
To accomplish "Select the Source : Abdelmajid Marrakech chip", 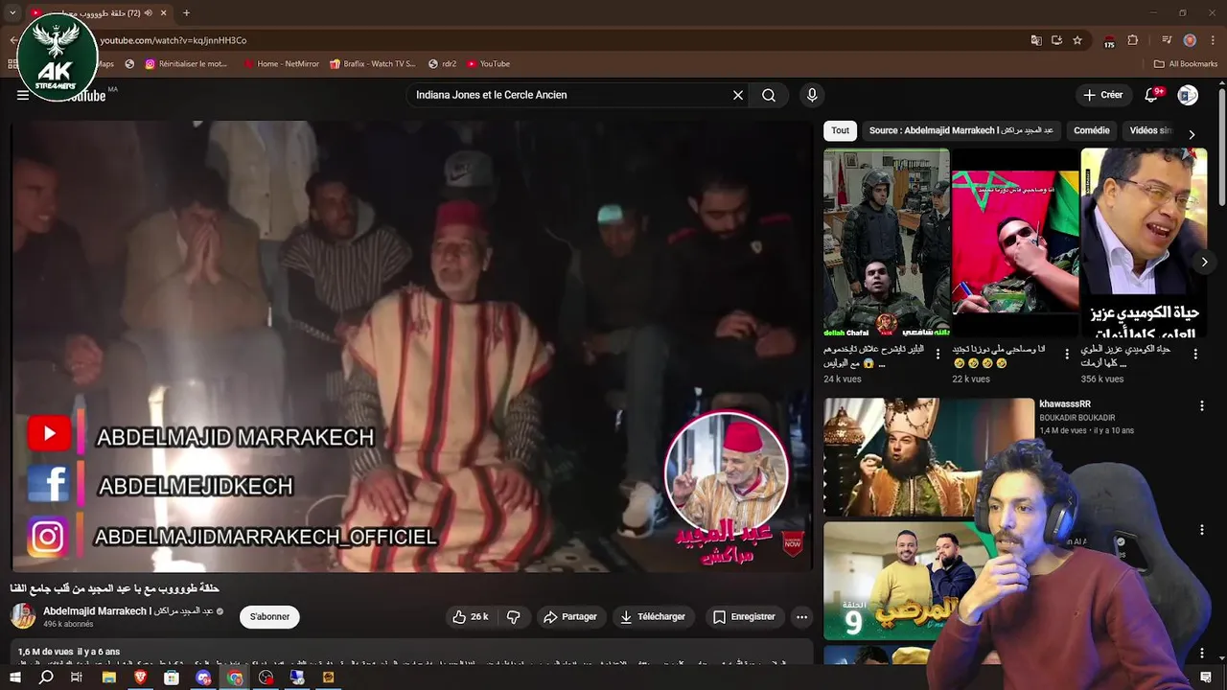I will [961, 130].
